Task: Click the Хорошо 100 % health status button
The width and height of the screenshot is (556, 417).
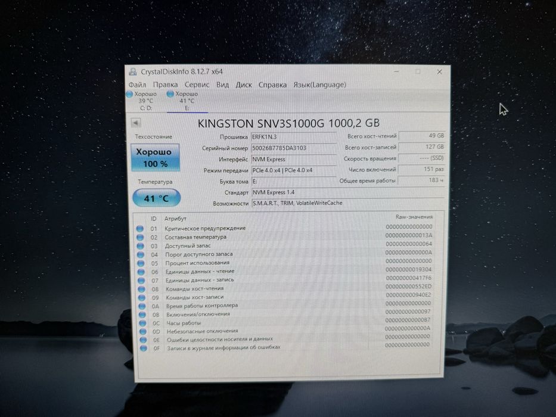Action: coord(156,157)
